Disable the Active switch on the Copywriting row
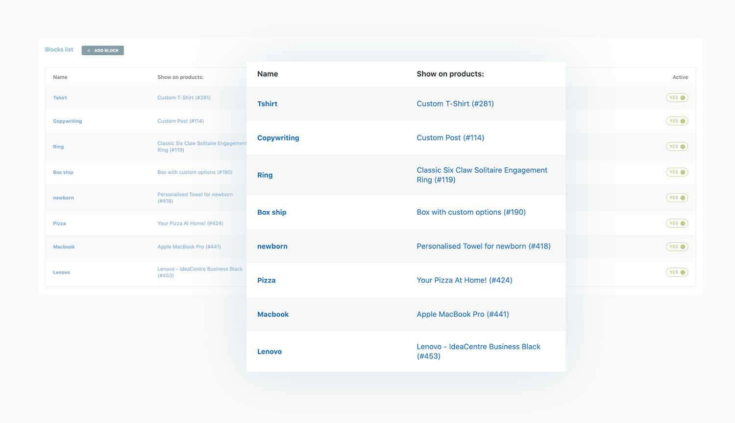 677,121
